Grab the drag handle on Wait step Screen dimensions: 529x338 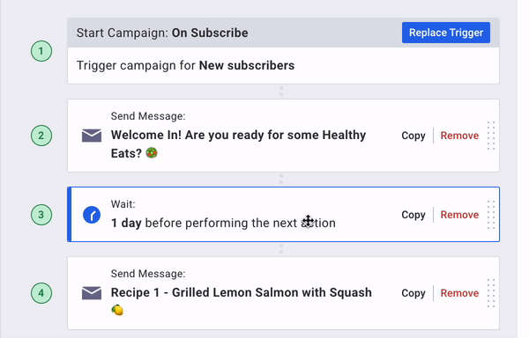(491, 215)
